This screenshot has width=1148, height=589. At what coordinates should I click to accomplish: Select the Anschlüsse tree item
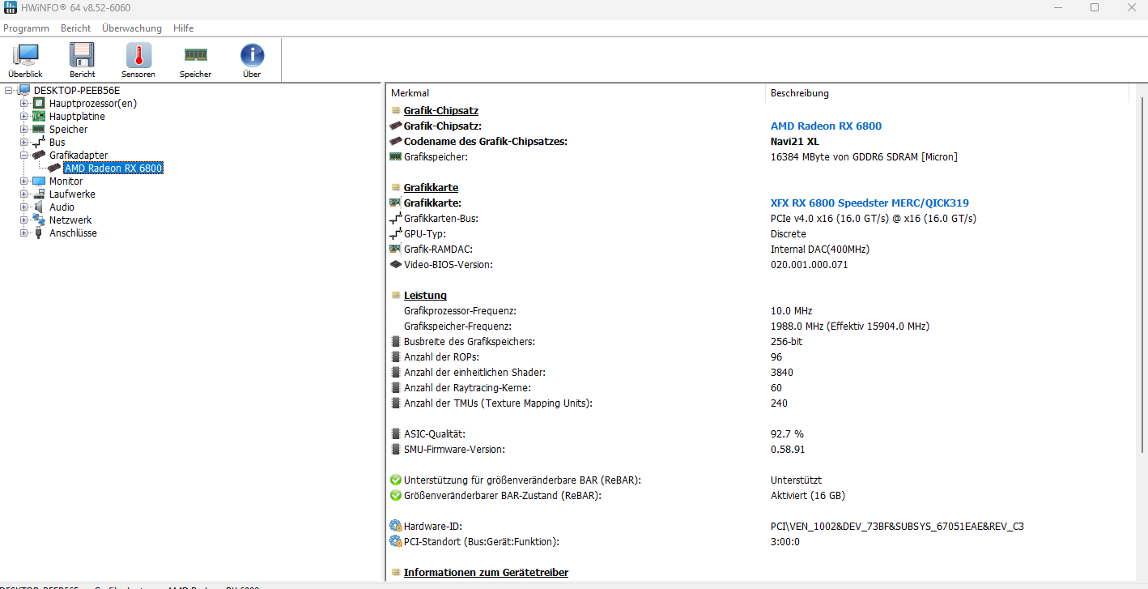tap(73, 233)
